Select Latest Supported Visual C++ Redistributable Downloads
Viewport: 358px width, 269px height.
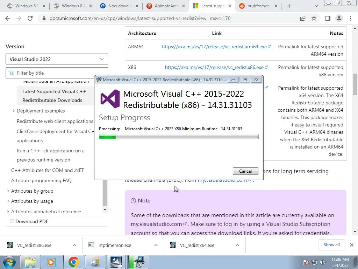point(54,96)
